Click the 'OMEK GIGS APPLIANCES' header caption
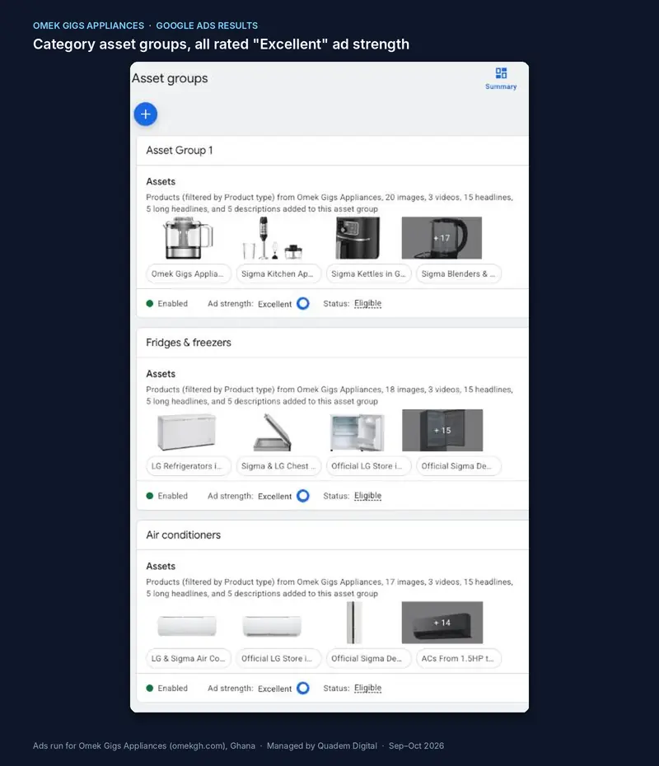Image resolution: width=659 pixels, height=766 pixels. tap(88, 26)
